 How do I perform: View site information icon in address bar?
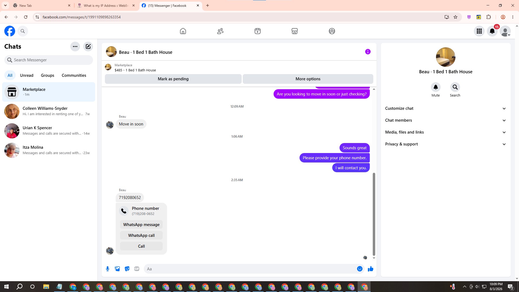pos(37,17)
